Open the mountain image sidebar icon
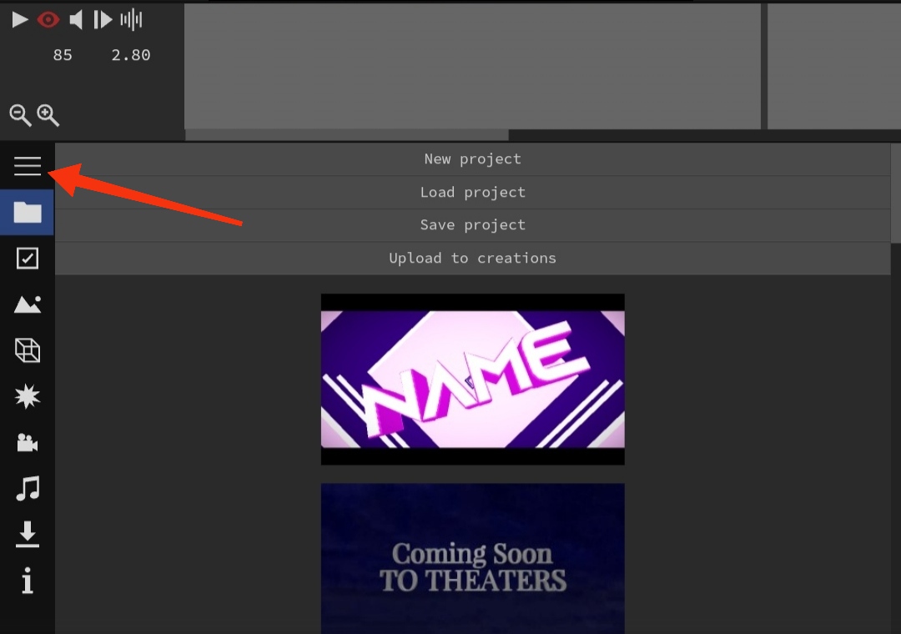The height and width of the screenshot is (634, 901). pyautogui.click(x=27, y=304)
